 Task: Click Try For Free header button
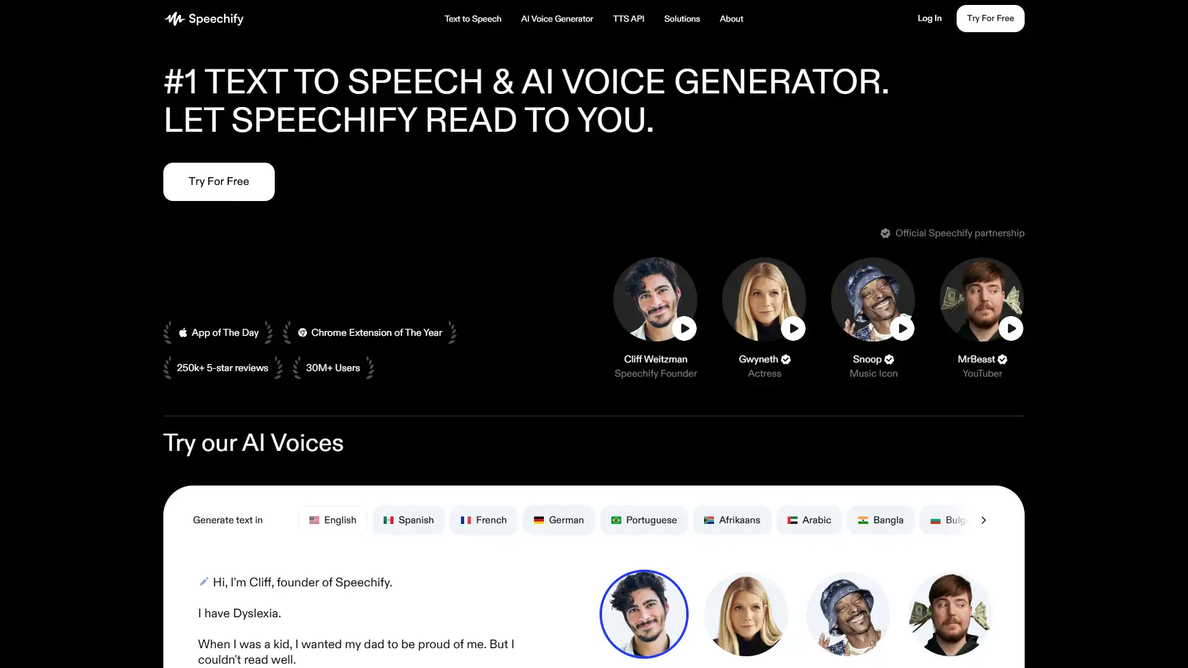click(990, 18)
